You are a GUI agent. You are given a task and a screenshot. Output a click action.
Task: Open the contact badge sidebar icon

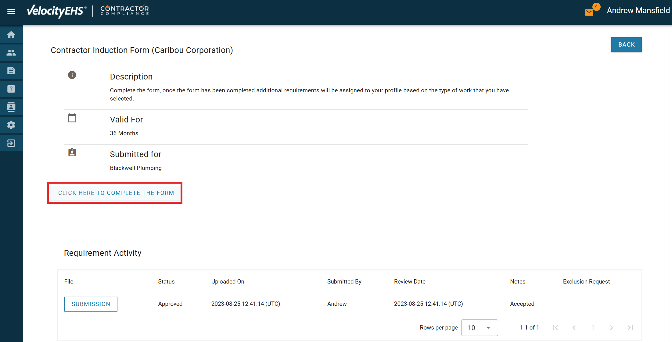tap(11, 107)
